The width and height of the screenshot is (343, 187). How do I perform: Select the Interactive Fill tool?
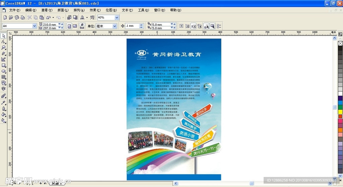click(x=3, y=120)
